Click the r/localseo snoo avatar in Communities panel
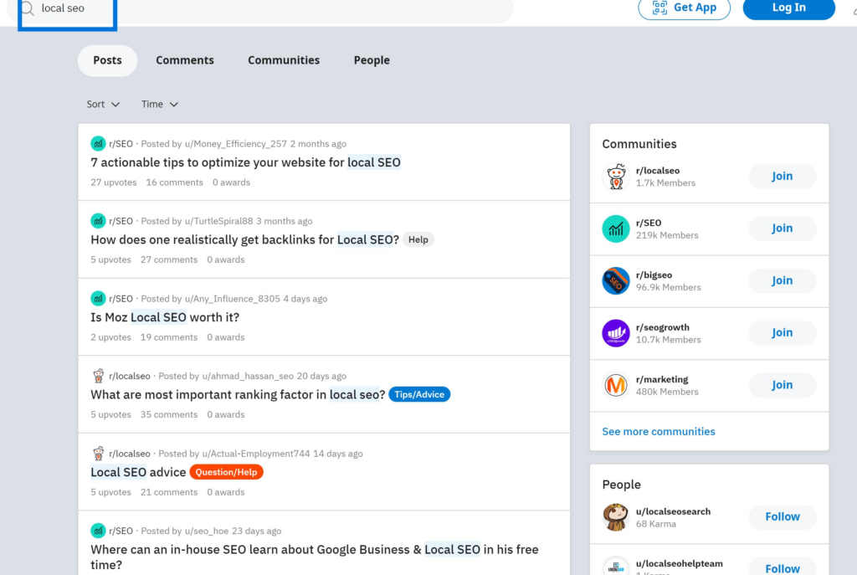Screen dimensions: 857x575 point(615,176)
